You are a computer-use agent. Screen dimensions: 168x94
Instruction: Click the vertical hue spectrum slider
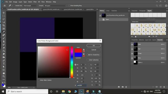pos(72,62)
